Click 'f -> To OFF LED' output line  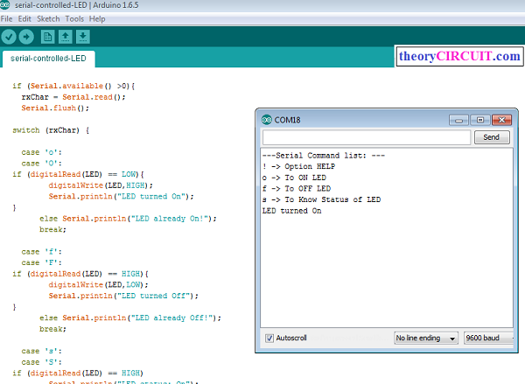pyautogui.click(x=297, y=189)
